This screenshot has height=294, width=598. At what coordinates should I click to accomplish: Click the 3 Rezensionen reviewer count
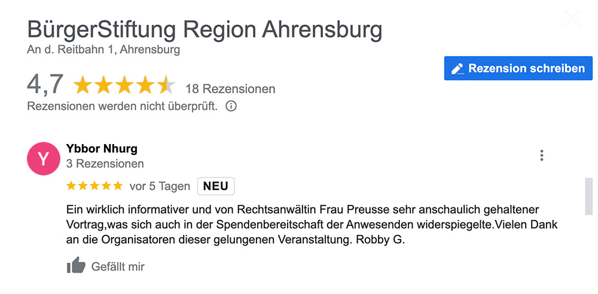coord(105,164)
